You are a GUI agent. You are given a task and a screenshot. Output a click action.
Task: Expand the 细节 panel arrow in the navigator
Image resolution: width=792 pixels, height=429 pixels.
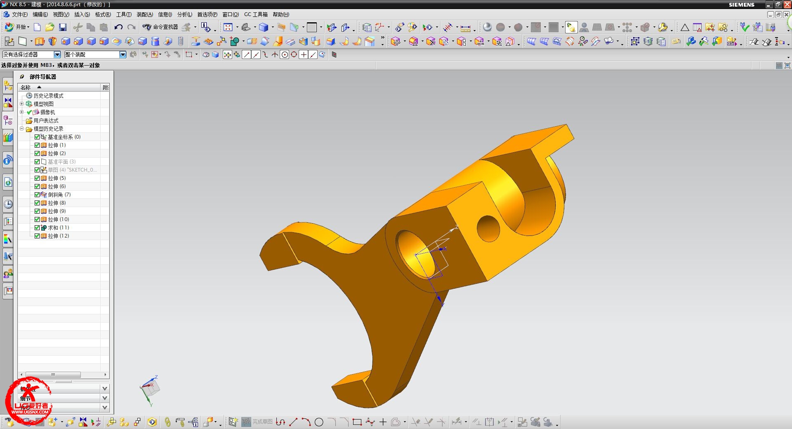(x=105, y=398)
